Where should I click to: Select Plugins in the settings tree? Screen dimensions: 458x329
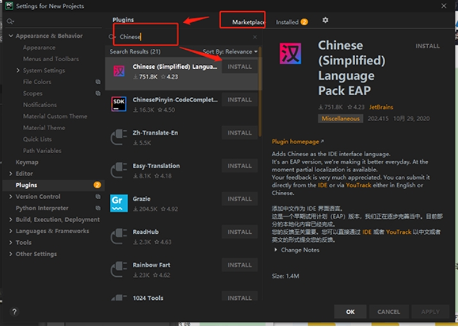pyautogui.click(x=54, y=185)
